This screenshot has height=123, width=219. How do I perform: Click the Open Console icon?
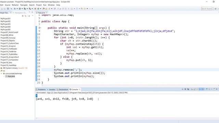pyautogui.click(x=214, y=89)
